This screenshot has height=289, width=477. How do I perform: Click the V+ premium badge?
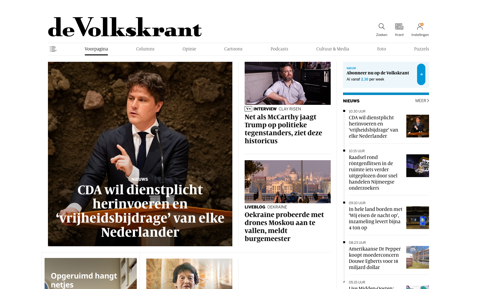248,109
